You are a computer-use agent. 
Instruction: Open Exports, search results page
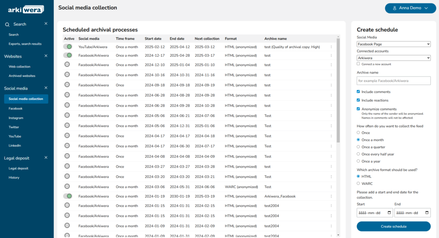click(x=25, y=44)
